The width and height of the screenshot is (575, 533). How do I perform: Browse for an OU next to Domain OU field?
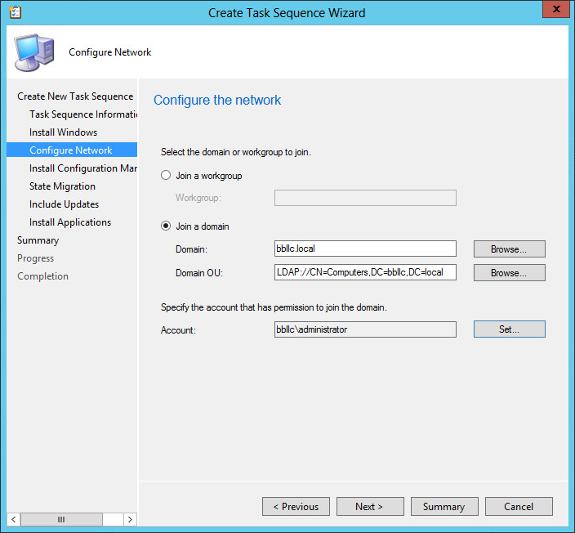point(510,273)
